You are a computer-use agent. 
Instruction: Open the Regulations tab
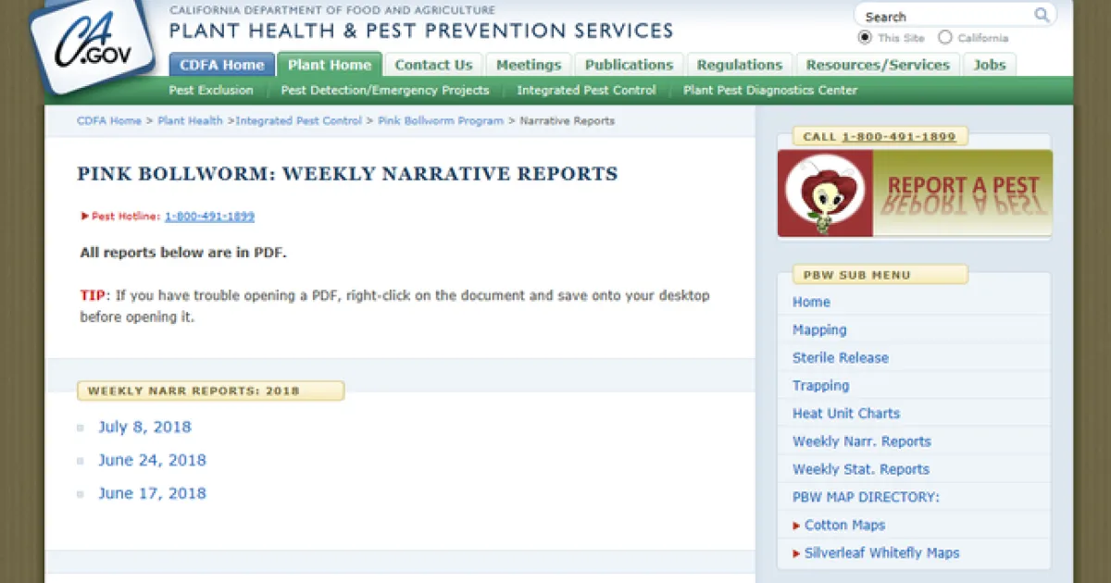(x=739, y=65)
